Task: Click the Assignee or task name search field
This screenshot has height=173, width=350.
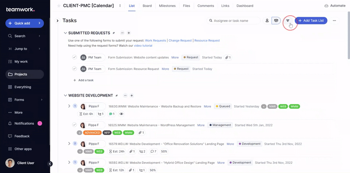Action: [234, 21]
